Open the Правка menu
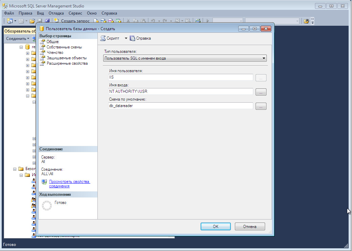Screen dimensions: 352x251 (x=25, y=13)
